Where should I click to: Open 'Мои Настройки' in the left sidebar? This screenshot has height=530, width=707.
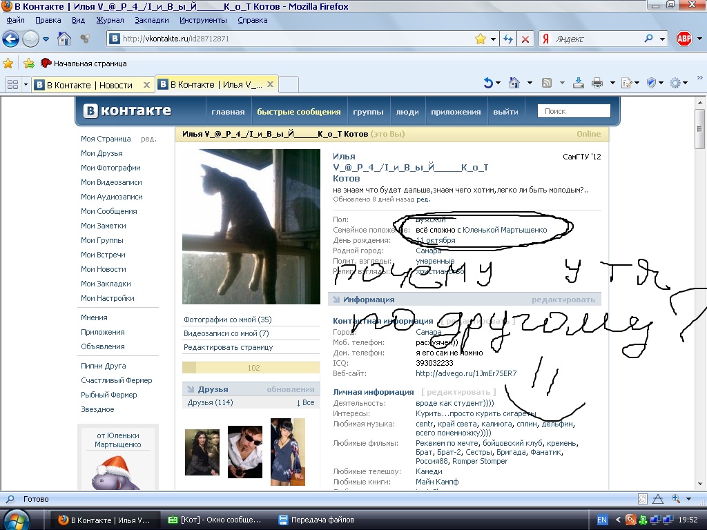(x=107, y=298)
